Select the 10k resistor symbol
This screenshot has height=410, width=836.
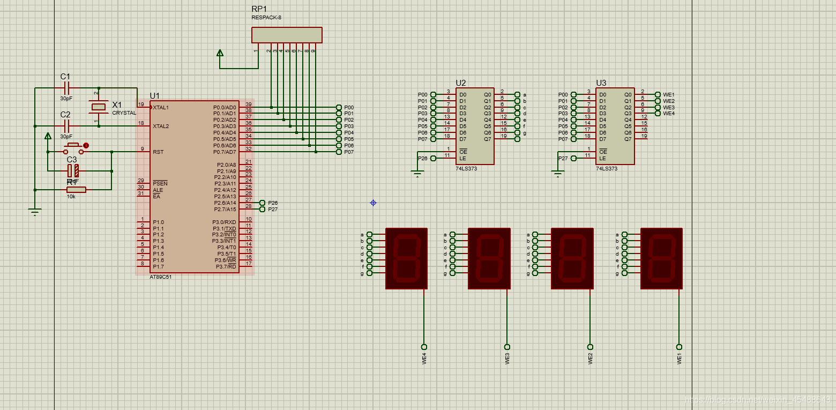76,190
